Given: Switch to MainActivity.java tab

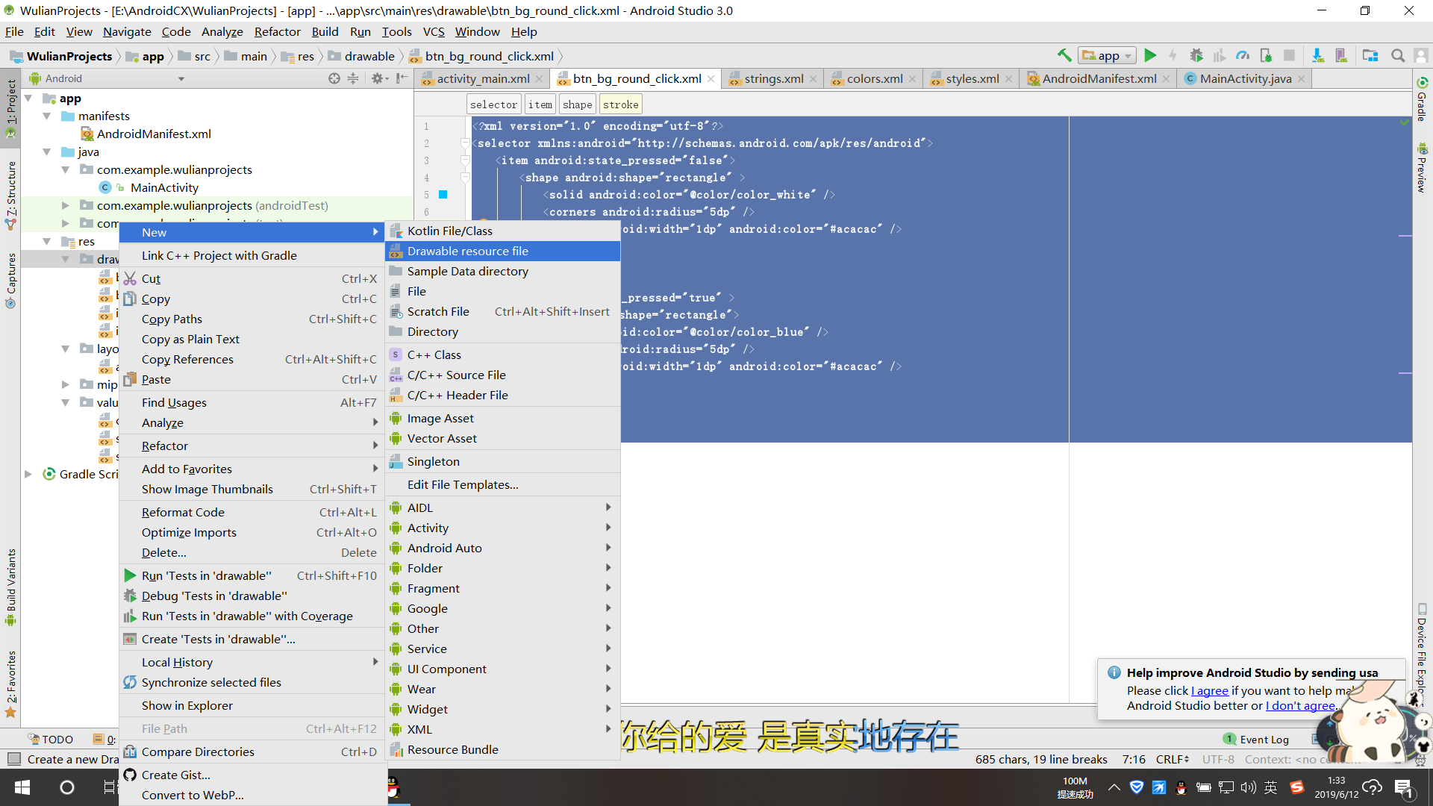Looking at the screenshot, I should coord(1245,78).
